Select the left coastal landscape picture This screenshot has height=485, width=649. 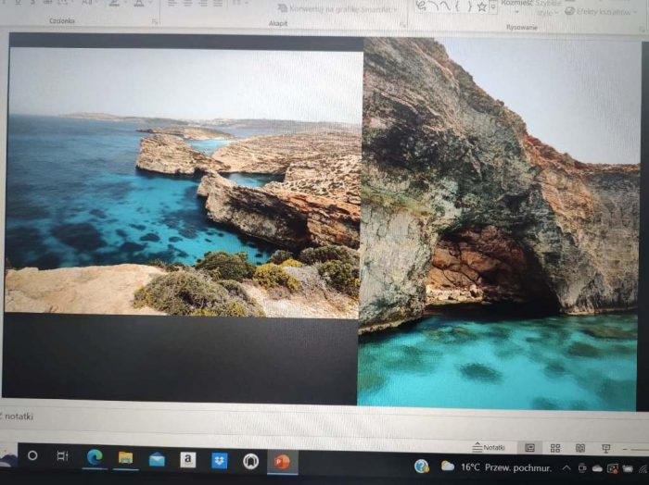182,182
